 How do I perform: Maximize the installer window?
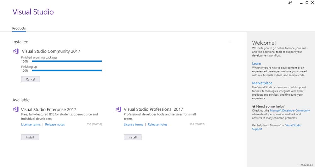coord(307,3)
